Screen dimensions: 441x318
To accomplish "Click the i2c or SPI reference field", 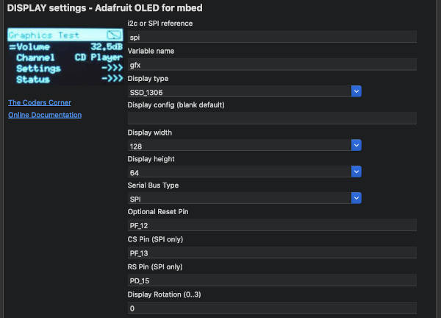I will tap(272, 37).
